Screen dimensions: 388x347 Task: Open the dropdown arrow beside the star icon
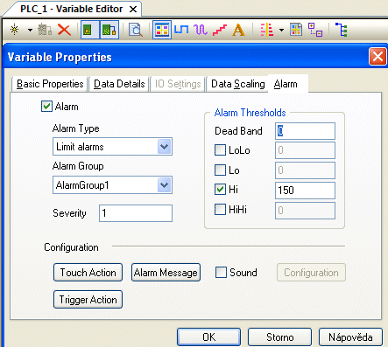coord(30,30)
